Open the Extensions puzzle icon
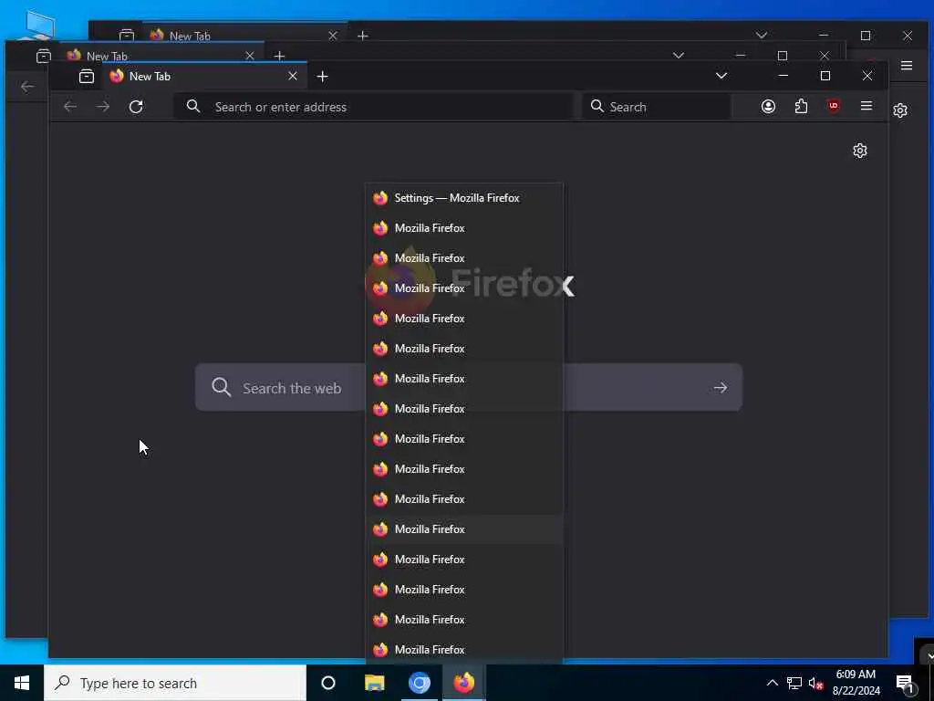Screen dimensions: 934x701 point(801,107)
